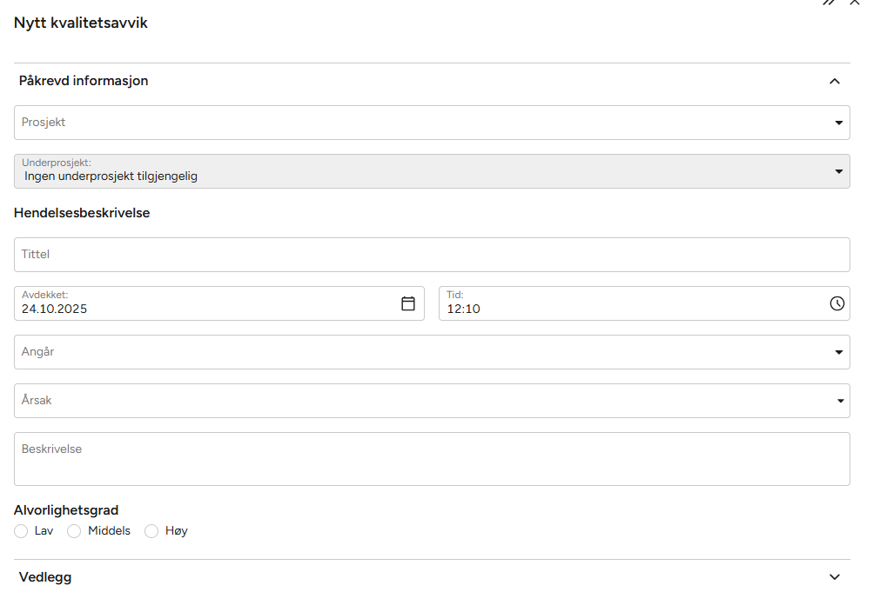Click the up chevron beside Påkrevd informasjon
Image resolution: width=880 pixels, height=612 pixels.
pyautogui.click(x=834, y=81)
